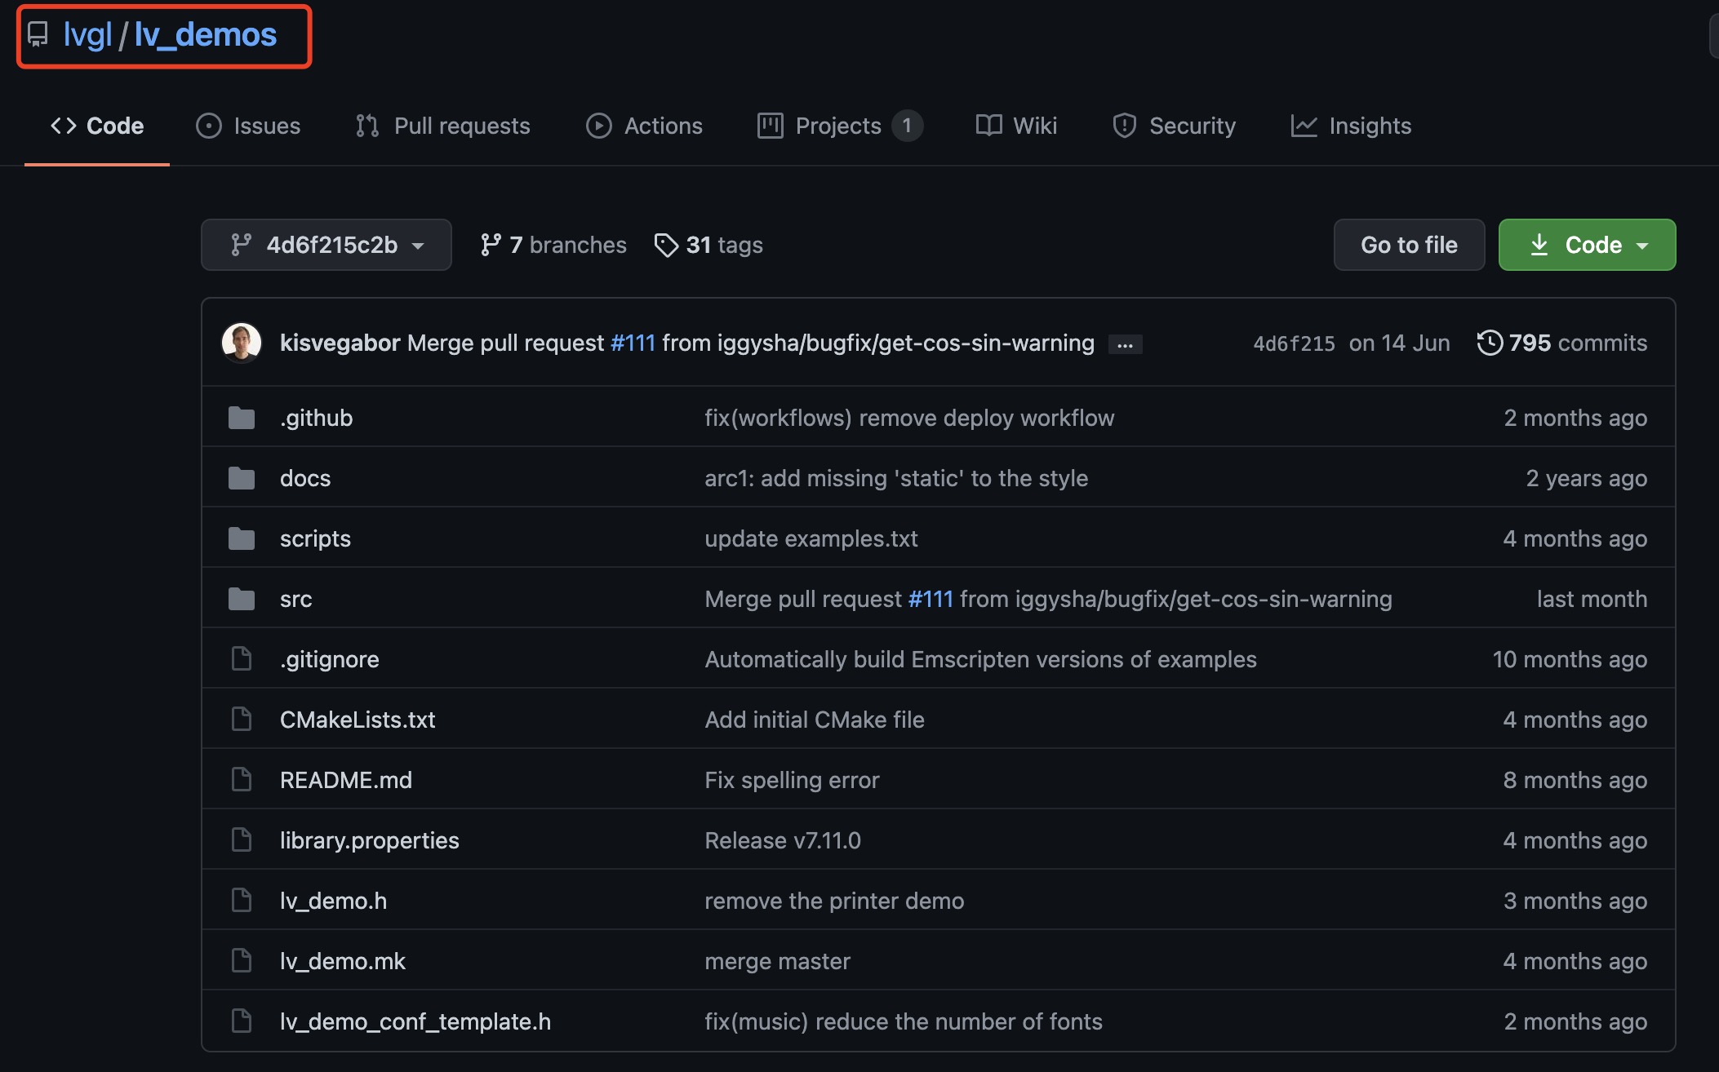1719x1072 pixels.
Task: Open the lv_demo.h file
Action: [x=334, y=901]
